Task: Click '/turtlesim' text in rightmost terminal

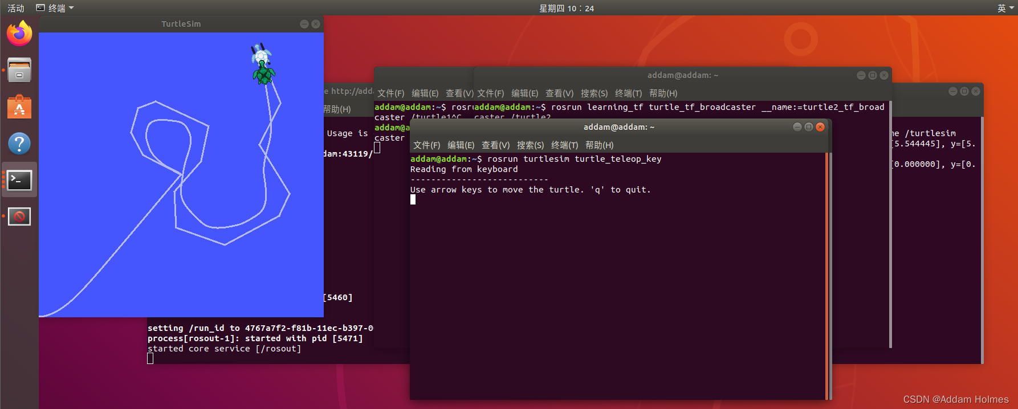Action: point(930,133)
